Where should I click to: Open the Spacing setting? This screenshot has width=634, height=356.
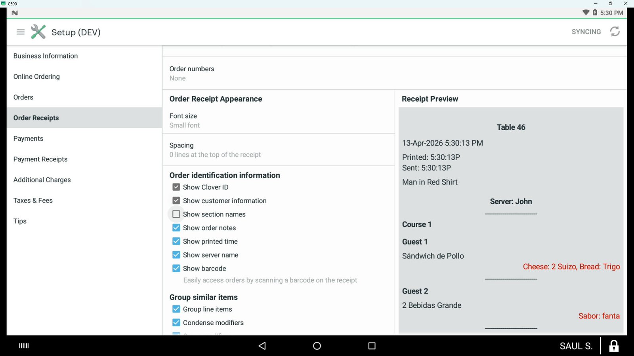coord(279,150)
